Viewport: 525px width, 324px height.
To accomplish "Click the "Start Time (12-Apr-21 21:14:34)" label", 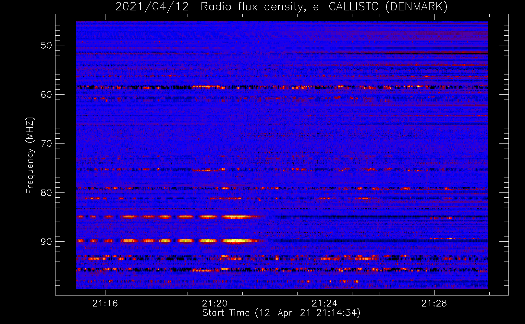I will pyautogui.click(x=281, y=313).
